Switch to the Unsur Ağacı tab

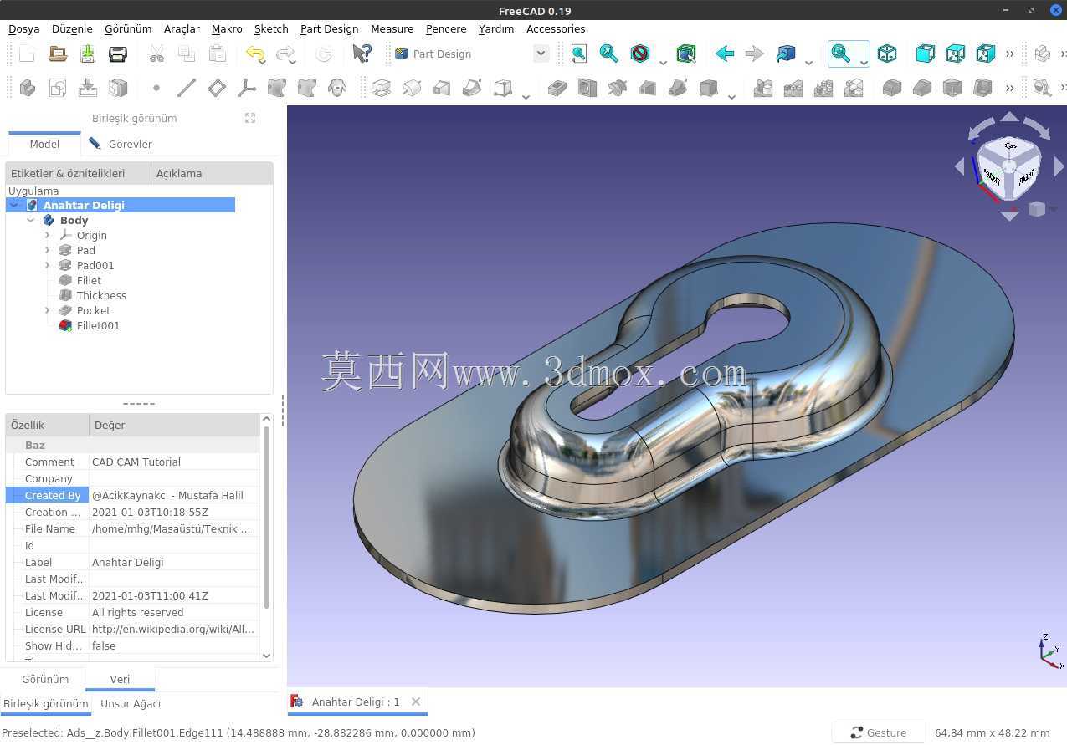coord(131,704)
